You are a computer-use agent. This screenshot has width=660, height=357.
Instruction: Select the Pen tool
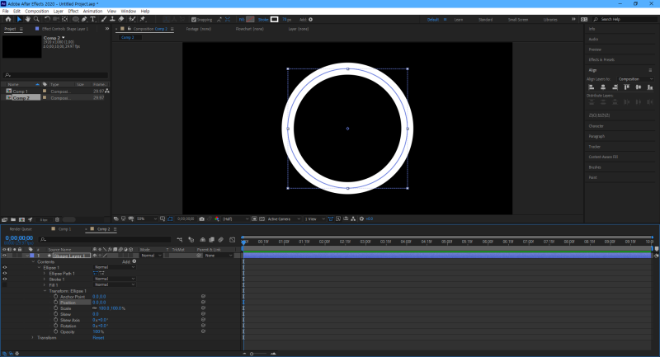(84, 19)
